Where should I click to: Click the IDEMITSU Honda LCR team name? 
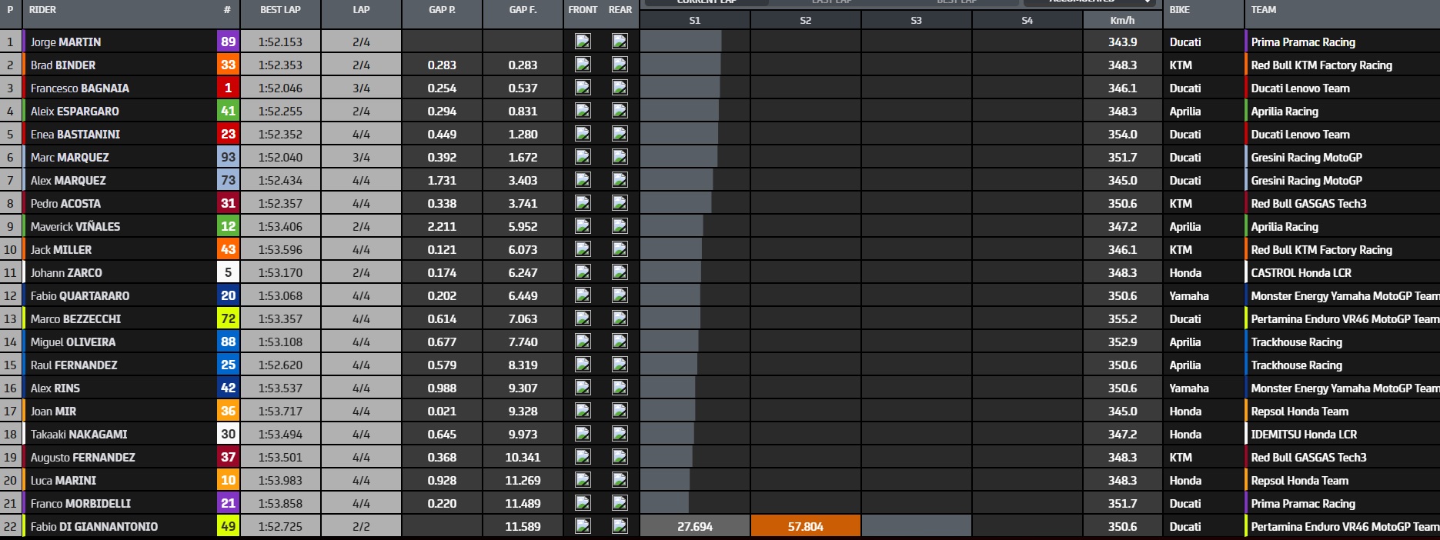pos(1304,434)
